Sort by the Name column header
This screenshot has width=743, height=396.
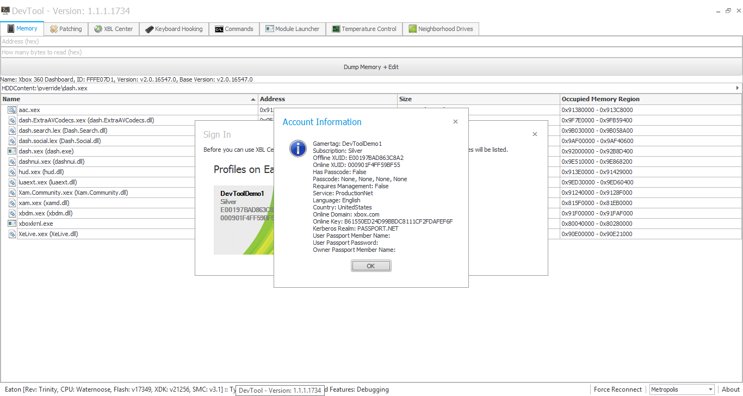(x=129, y=99)
